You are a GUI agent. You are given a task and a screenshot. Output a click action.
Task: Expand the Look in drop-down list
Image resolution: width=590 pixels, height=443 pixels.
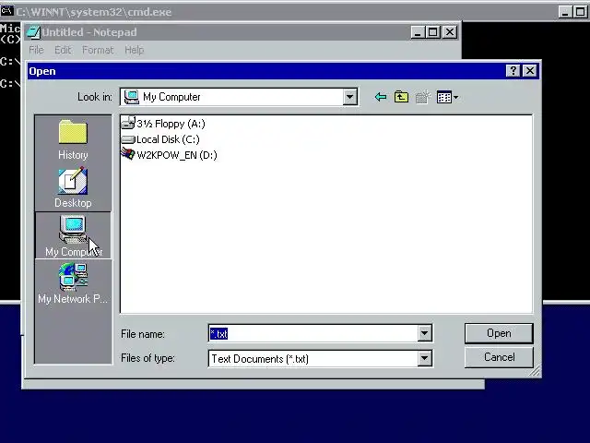click(x=349, y=97)
